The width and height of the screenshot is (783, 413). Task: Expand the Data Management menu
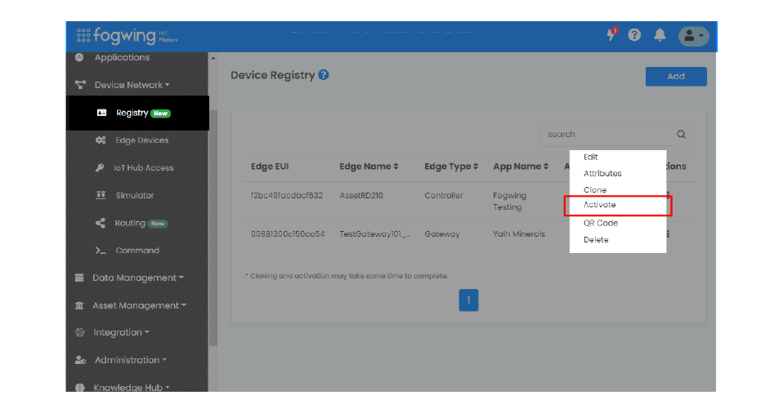[138, 278]
